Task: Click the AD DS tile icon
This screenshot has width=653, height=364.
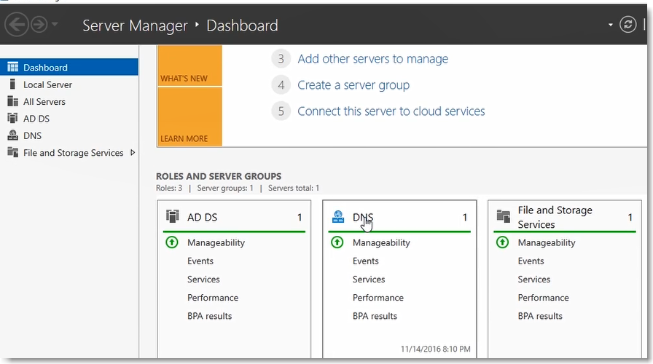Action: click(173, 216)
